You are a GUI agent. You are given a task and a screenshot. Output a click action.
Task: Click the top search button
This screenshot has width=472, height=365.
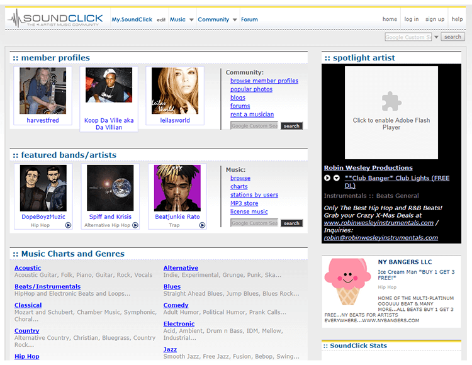coord(452,36)
